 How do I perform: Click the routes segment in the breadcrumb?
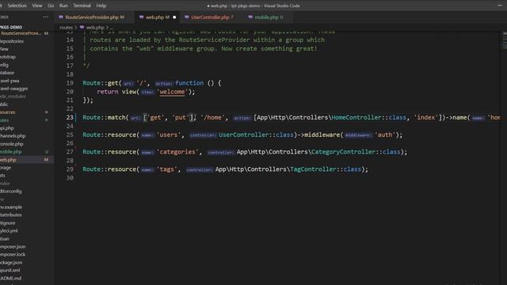pos(67,28)
